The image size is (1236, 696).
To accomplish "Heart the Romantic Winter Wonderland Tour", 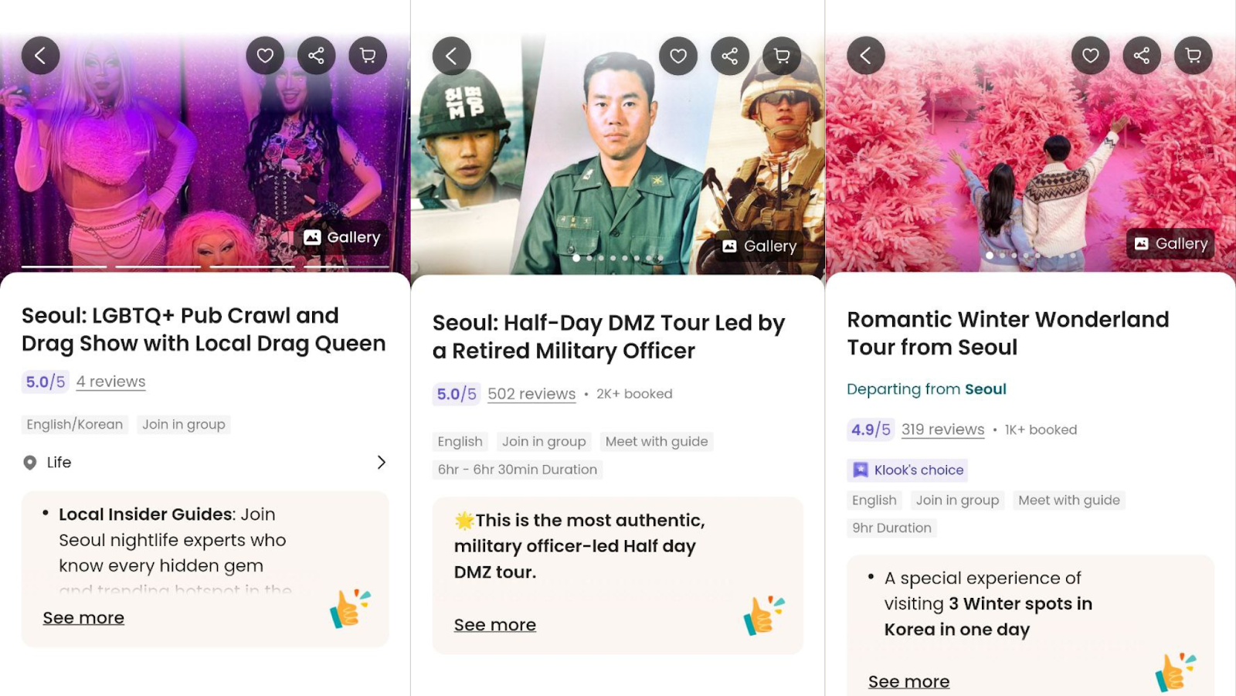I will (1091, 56).
